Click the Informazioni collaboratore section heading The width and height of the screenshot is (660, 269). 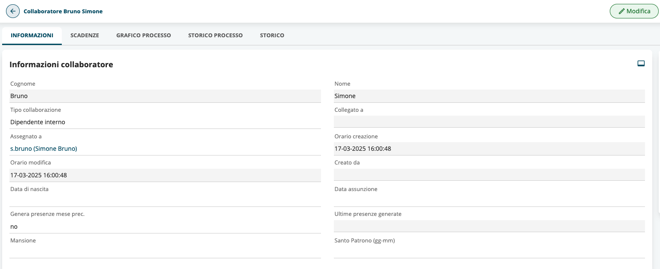coord(61,65)
